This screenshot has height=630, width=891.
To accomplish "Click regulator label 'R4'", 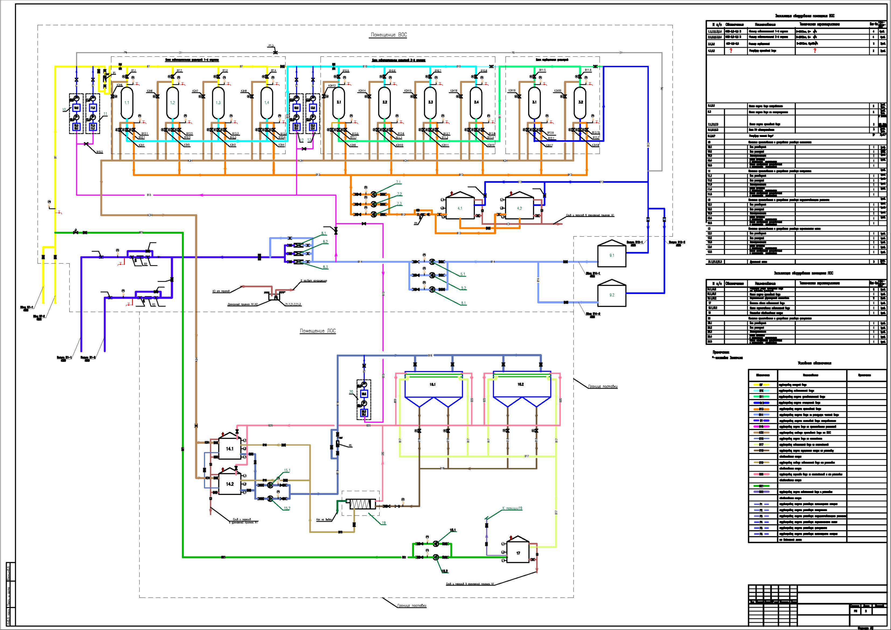I will pos(416,224).
